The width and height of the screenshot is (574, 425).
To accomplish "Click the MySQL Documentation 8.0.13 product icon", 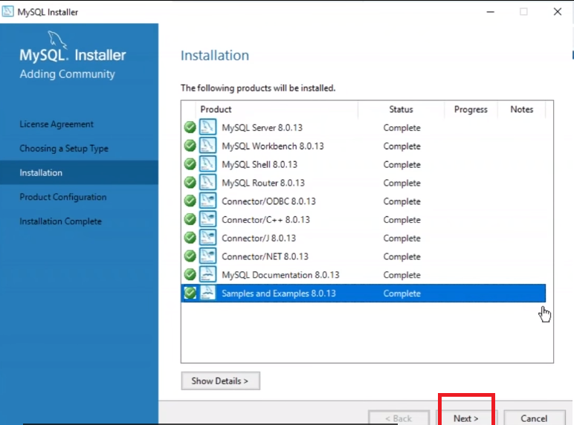I will point(208,275).
